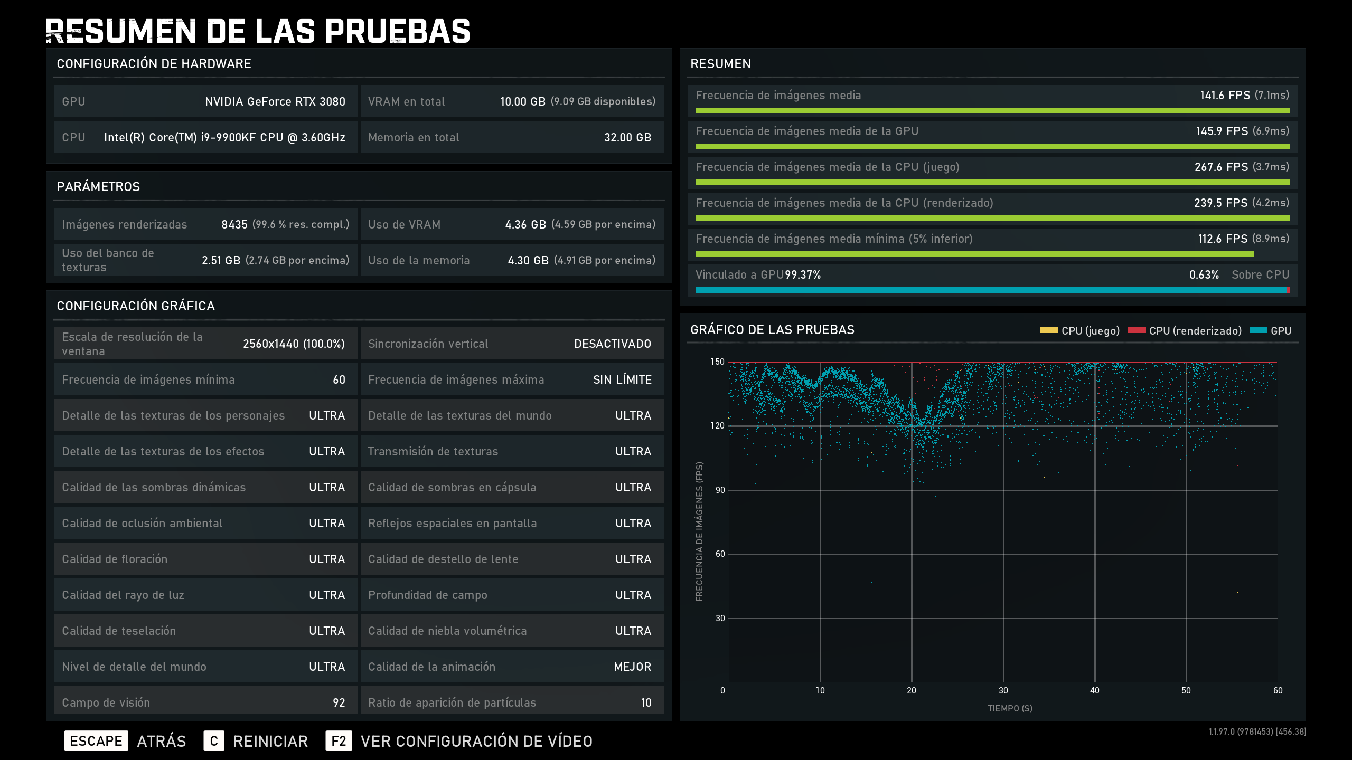The image size is (1352, 760).
Task: Select the Sincronización vertical DESACTIVADO row
Action: pos(511,344)
